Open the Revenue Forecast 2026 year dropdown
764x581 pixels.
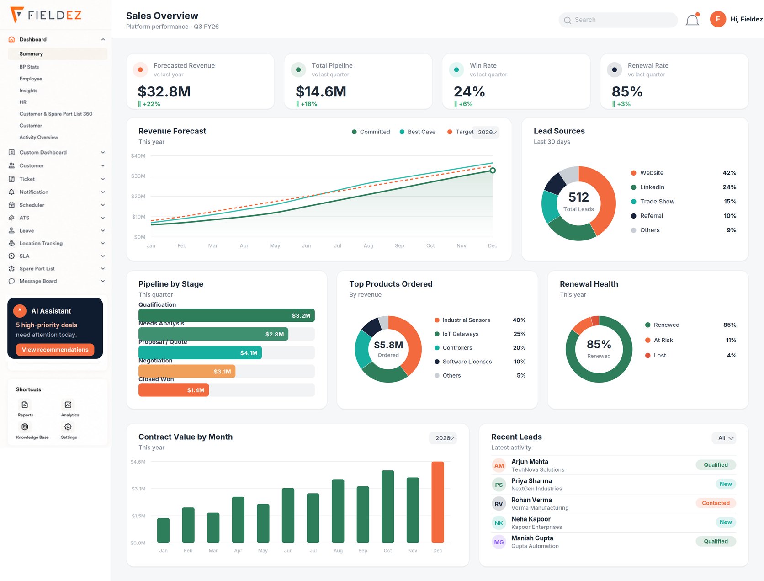pyautogui.click(x=487, y=132)
